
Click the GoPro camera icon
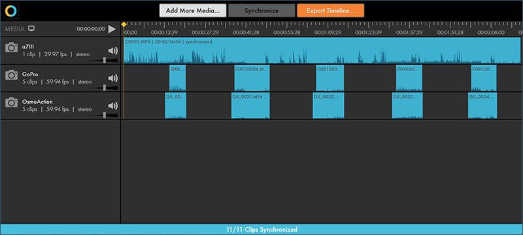[x=11, y=75]
